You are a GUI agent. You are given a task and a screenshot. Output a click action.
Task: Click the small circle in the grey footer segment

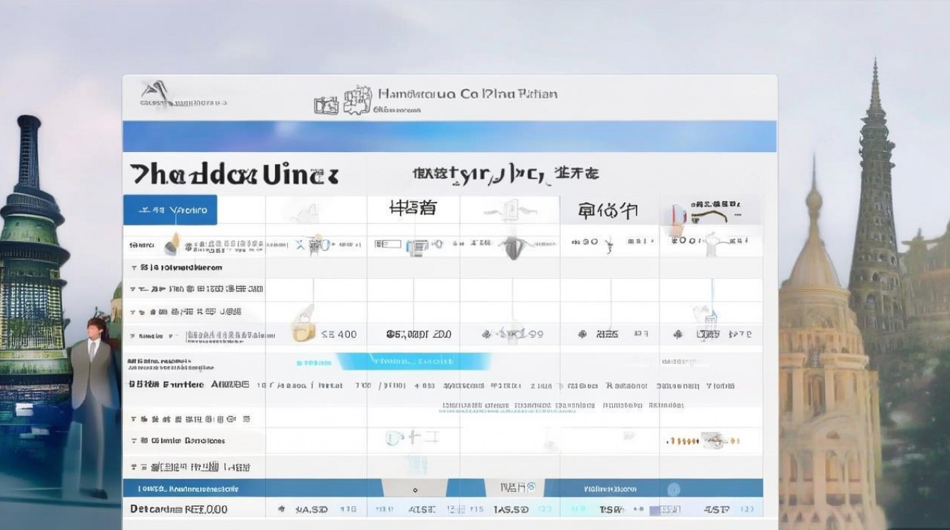(x=416, y=489)
